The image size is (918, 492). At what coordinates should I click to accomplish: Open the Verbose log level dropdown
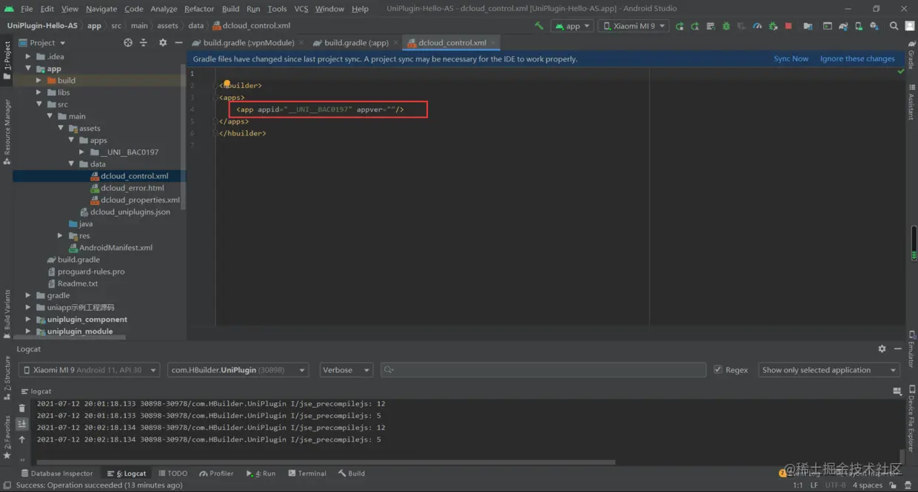coord(346,370)
